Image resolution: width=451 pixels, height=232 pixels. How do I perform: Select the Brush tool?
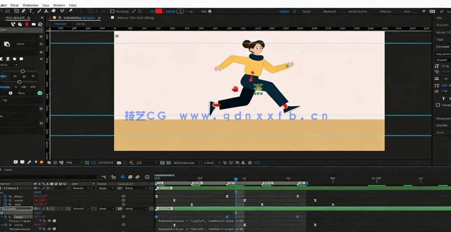coord(39,11)
